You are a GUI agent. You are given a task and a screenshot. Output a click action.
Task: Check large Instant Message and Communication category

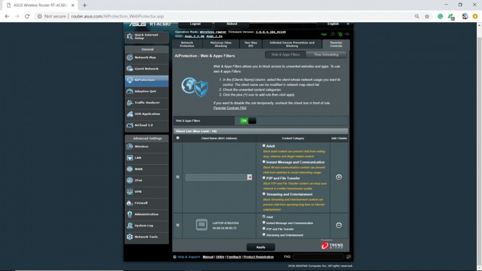coord(264,162)
